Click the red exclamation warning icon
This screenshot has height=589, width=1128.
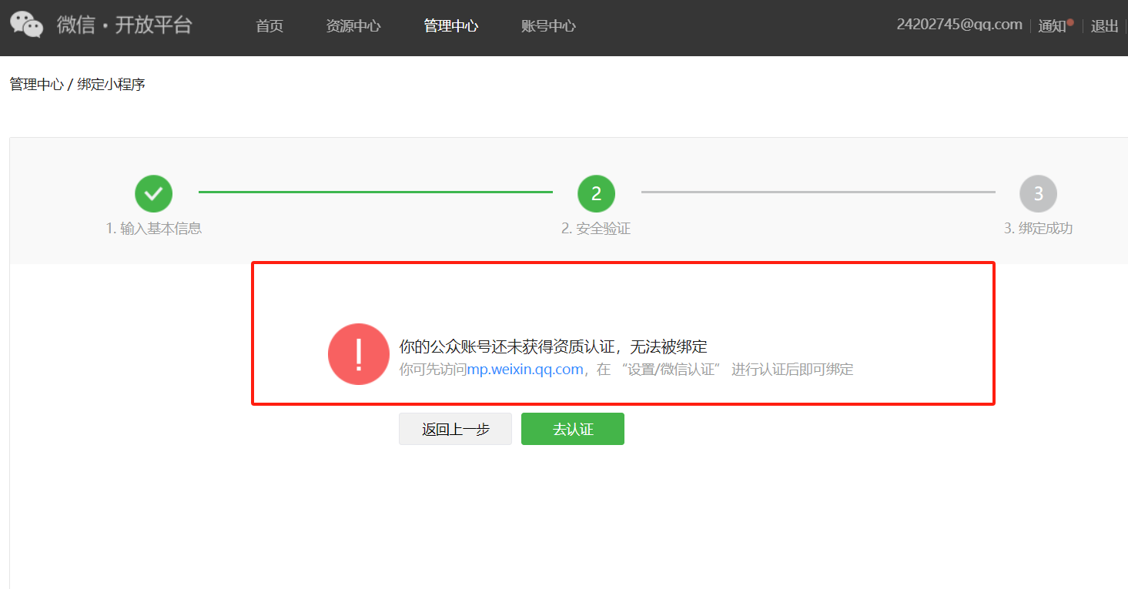(x=359, y=354)
